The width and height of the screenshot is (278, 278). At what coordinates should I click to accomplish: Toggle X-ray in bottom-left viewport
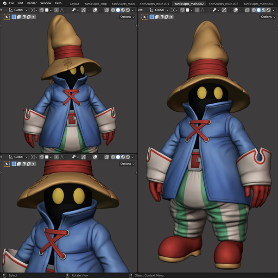tap(107, 157)
